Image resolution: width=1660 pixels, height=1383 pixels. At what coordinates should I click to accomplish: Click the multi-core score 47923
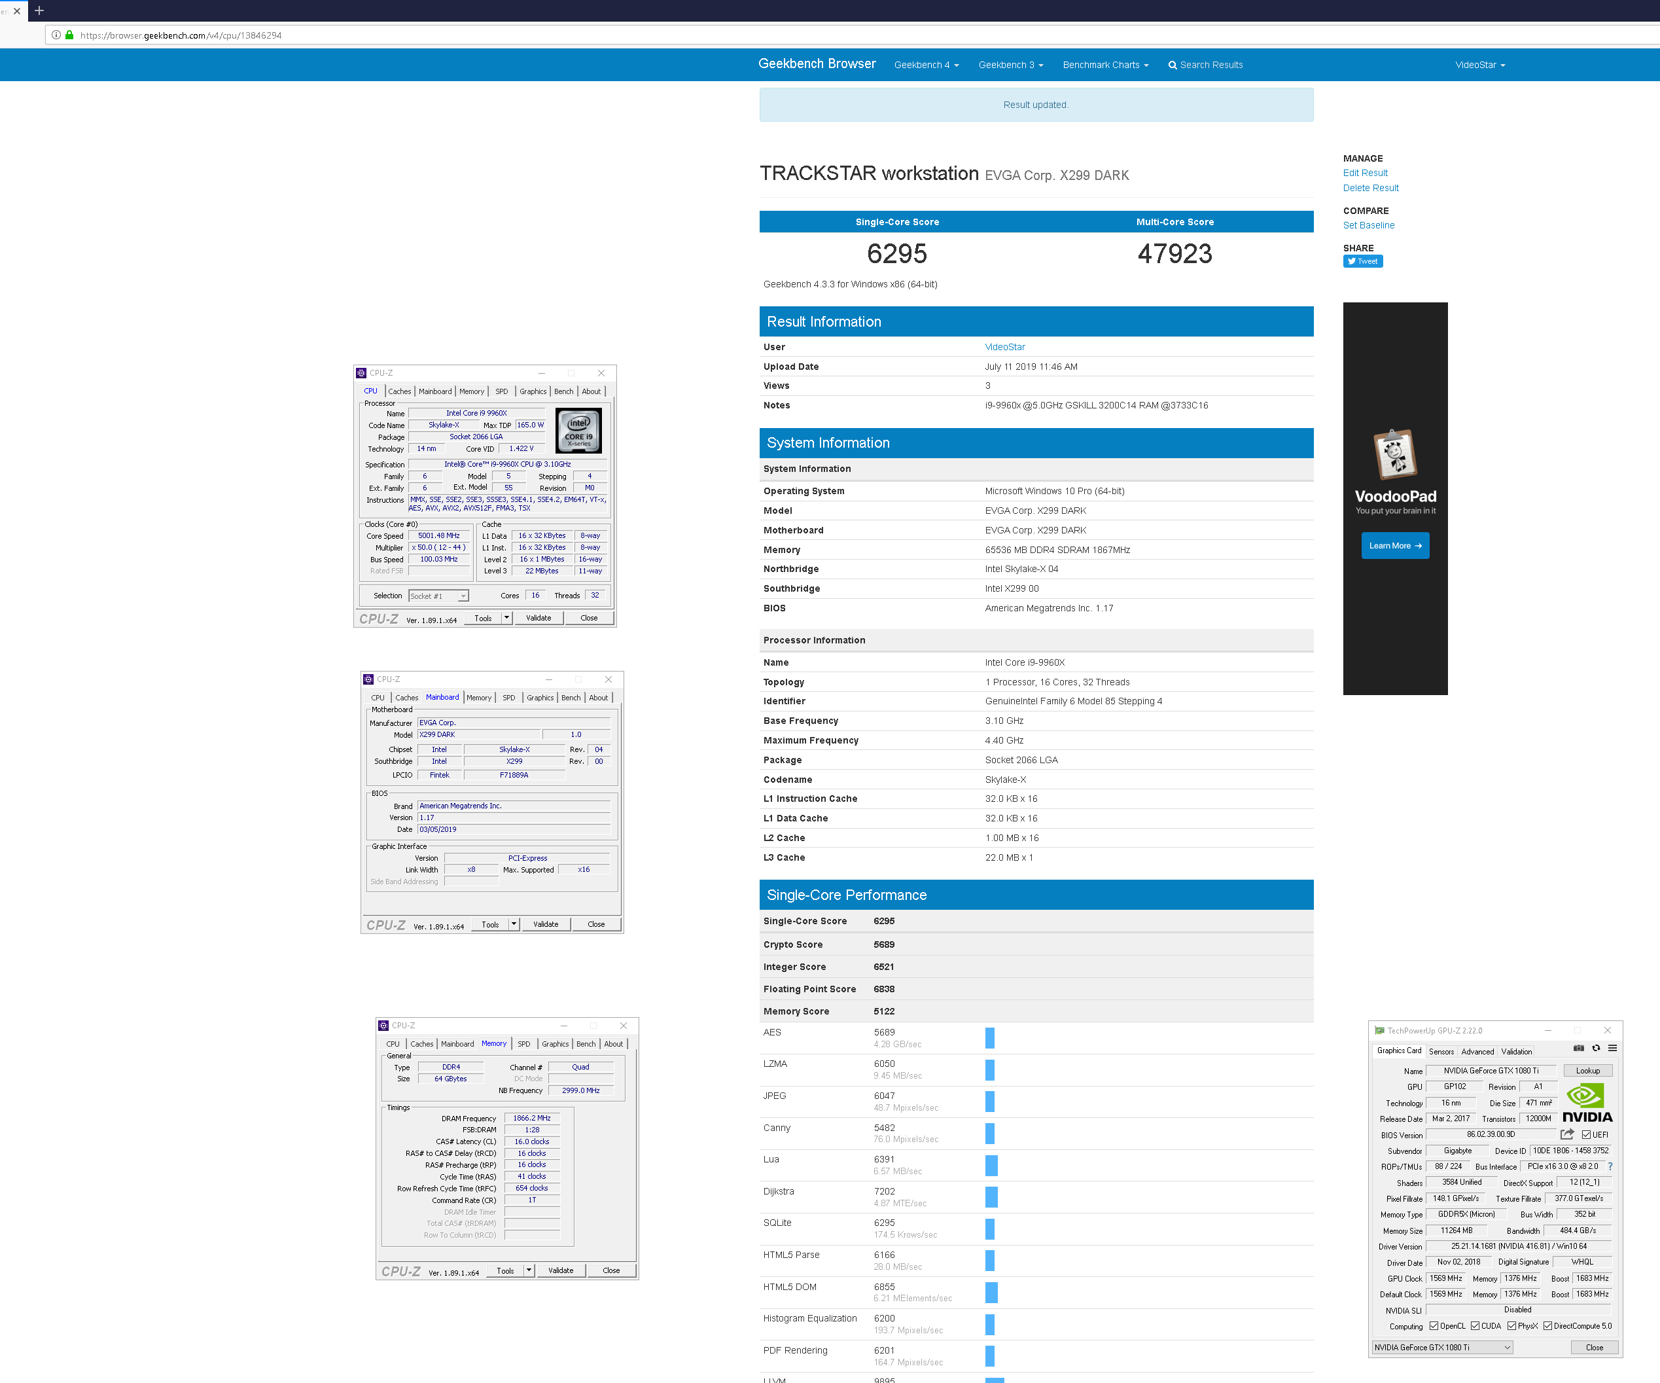click(x=1174, y=254)
